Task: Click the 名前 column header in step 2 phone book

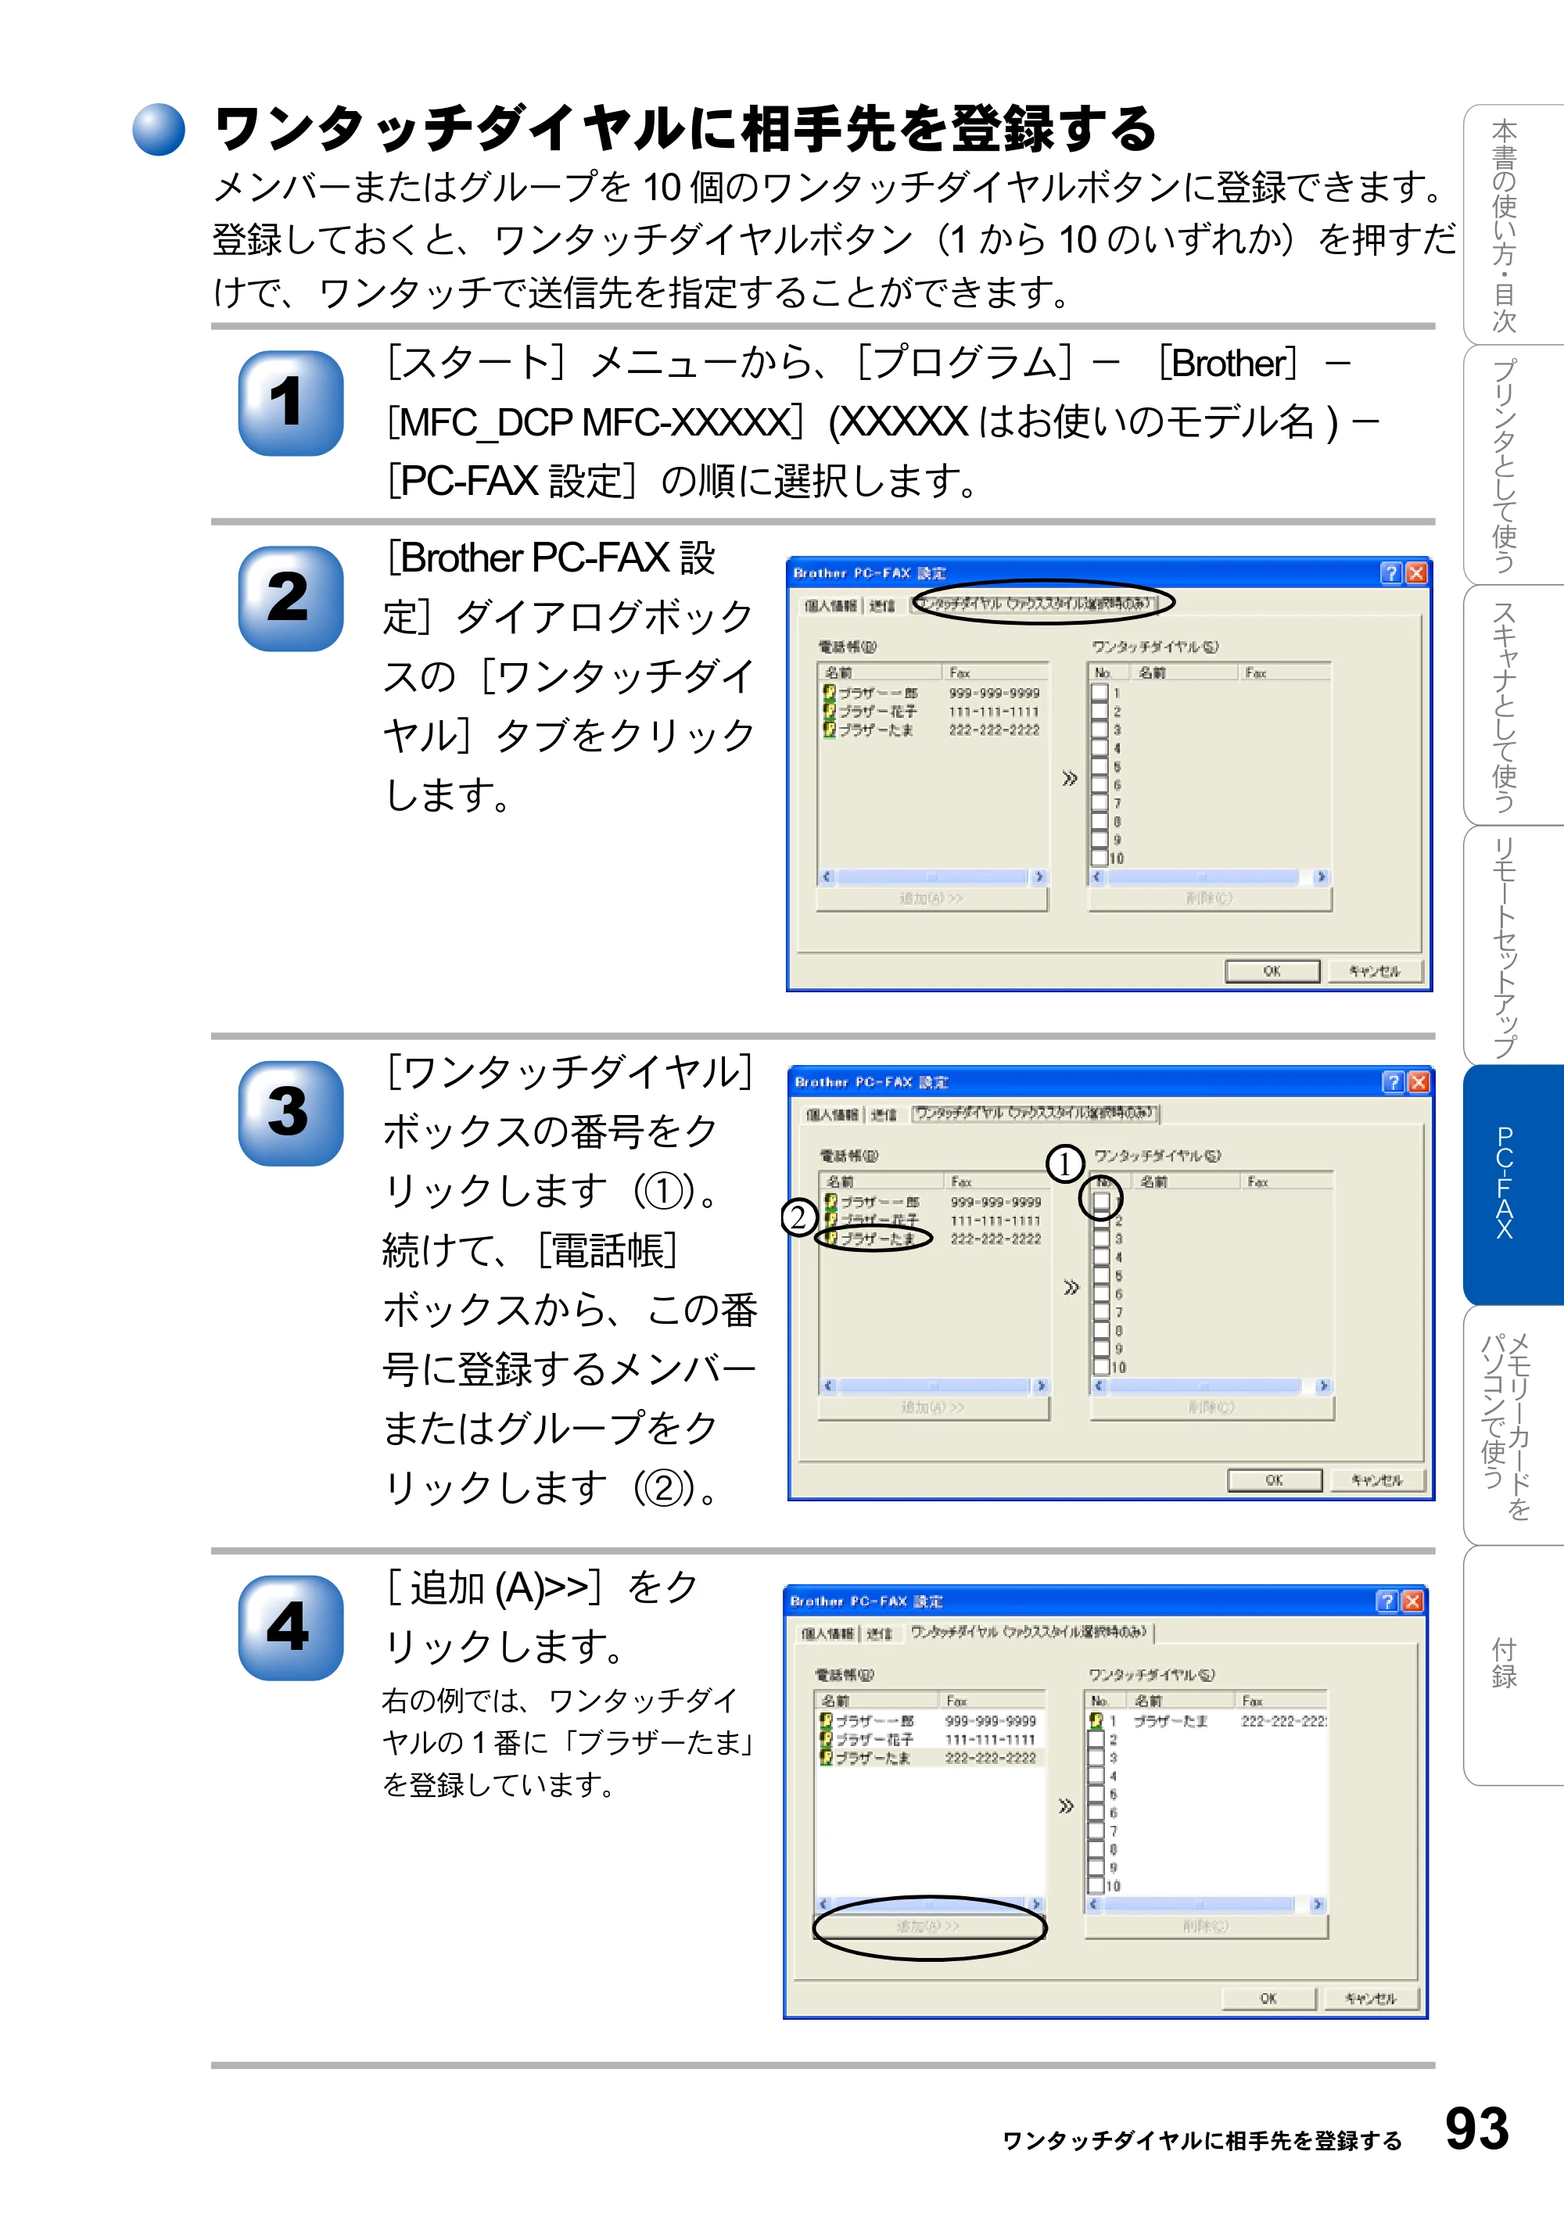Action: [881, 672]
